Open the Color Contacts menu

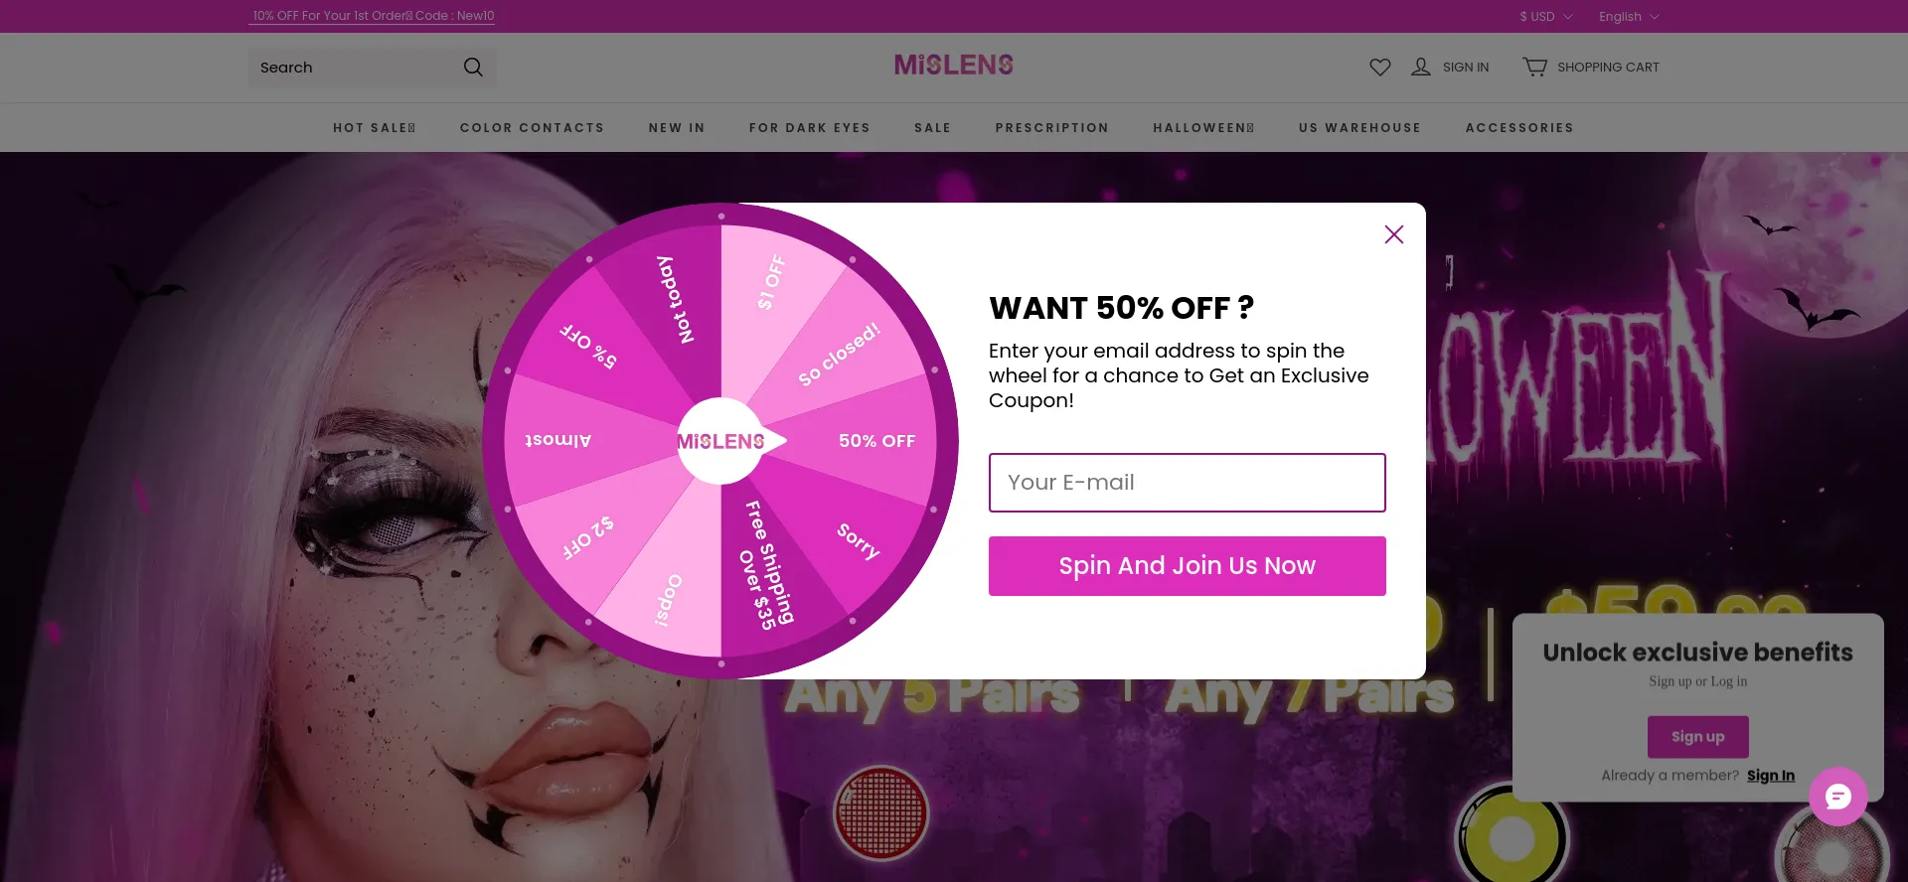[532, 128]
